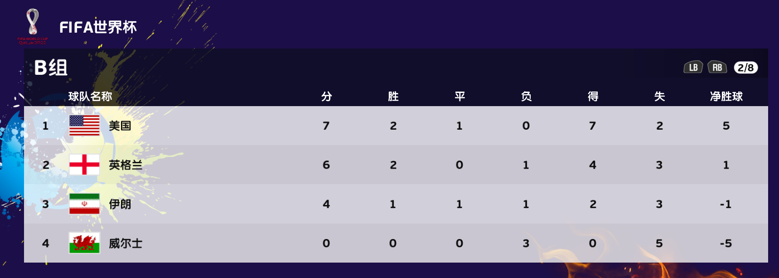
Task: Click the FIFA世界杯 title text
Action: pyautogui.click(x=98, y=27)
